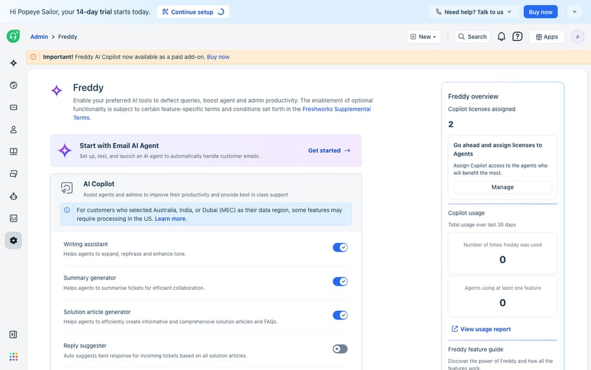The width and height of the screenshot is (591, 370).
Task: Open the View usage report link
Action: 481,329
